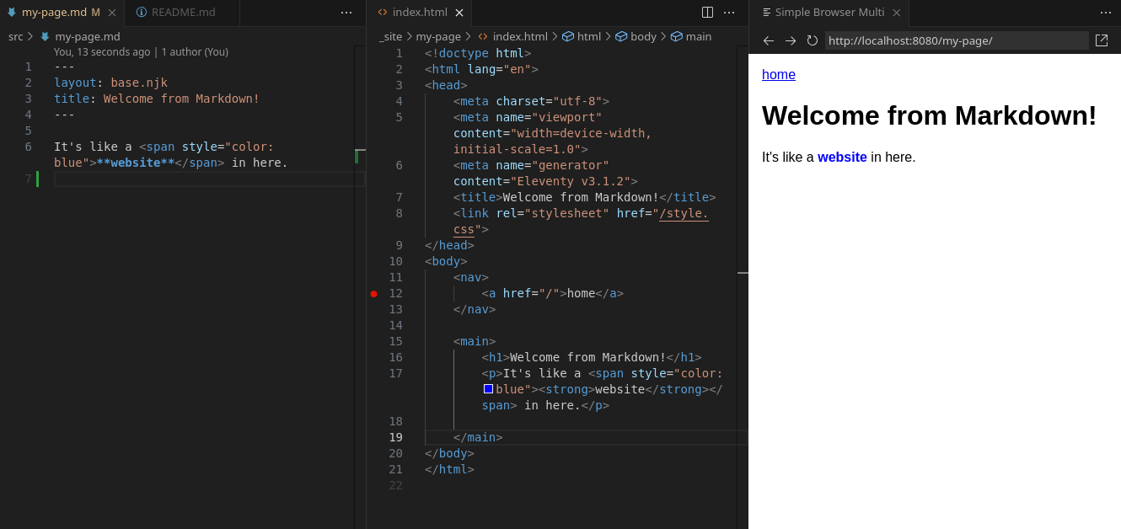The width and height of the screenshot is (1121, 529).
Task: Open the main breadcrumb dropdown
Action: pos(698,37)
